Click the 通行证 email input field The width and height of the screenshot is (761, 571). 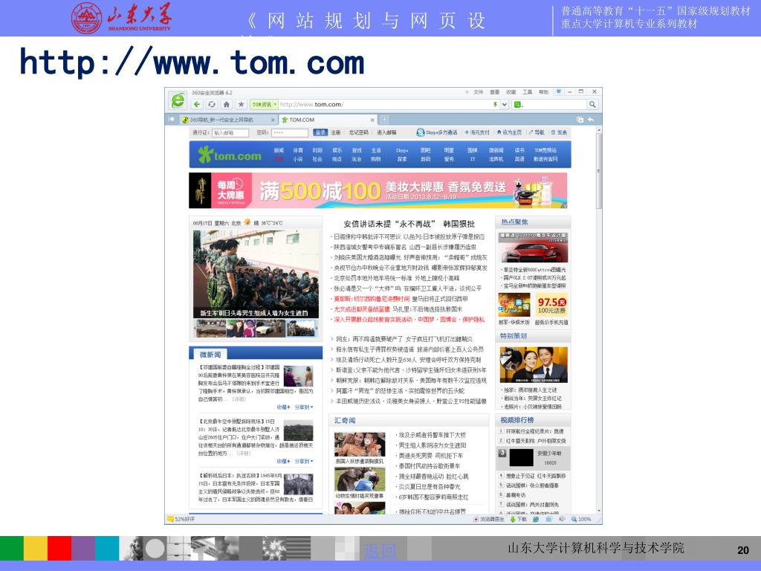[x=230, y=132]
